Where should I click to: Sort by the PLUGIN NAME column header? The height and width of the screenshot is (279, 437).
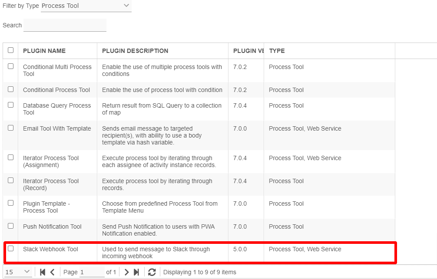click(44, 51)
